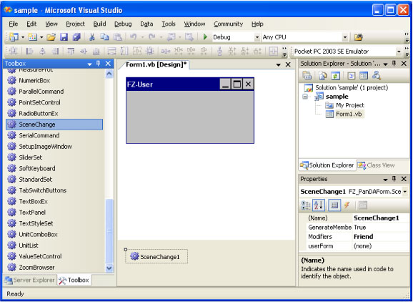Select the FZ-User form title bar in designer
Image resolution: width=413 pixels, height=302 pixels.
190,84
